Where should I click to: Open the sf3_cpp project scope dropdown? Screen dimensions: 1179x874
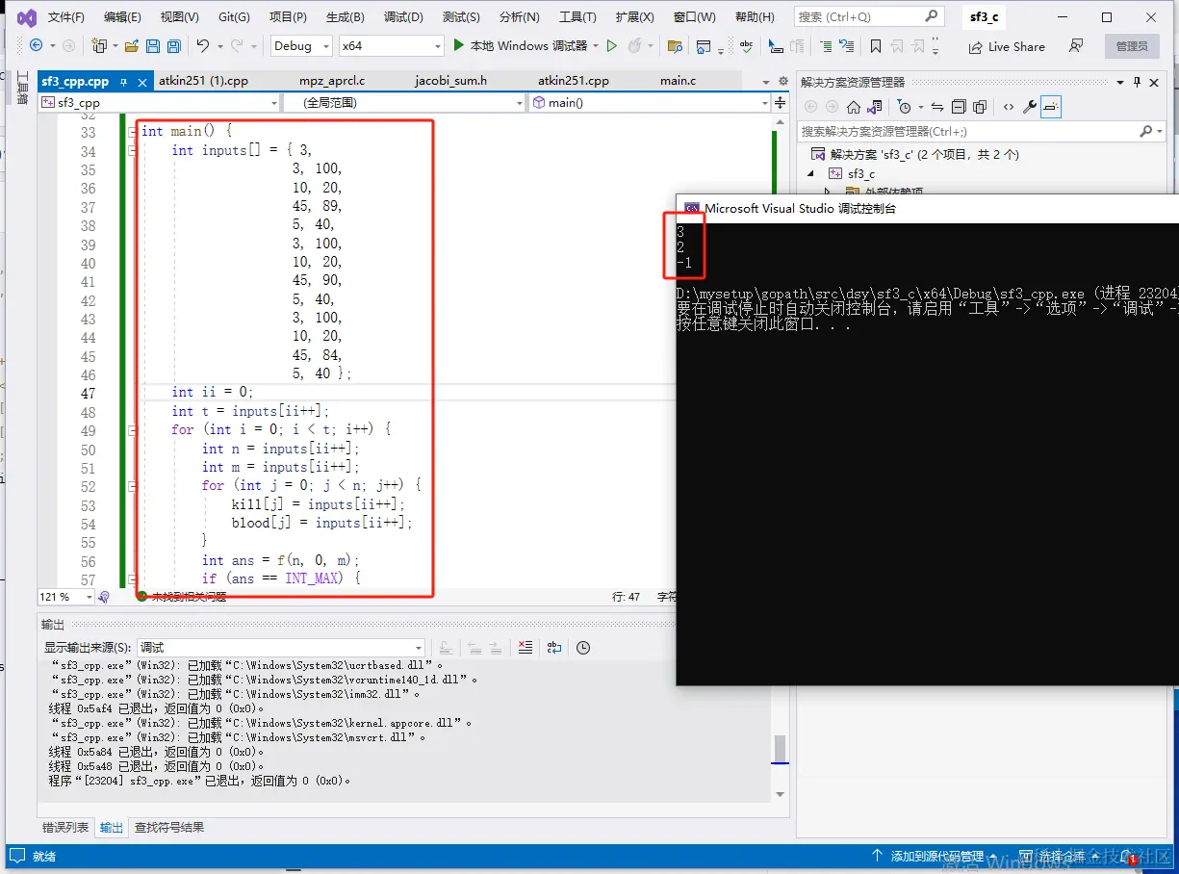point(159,102)
